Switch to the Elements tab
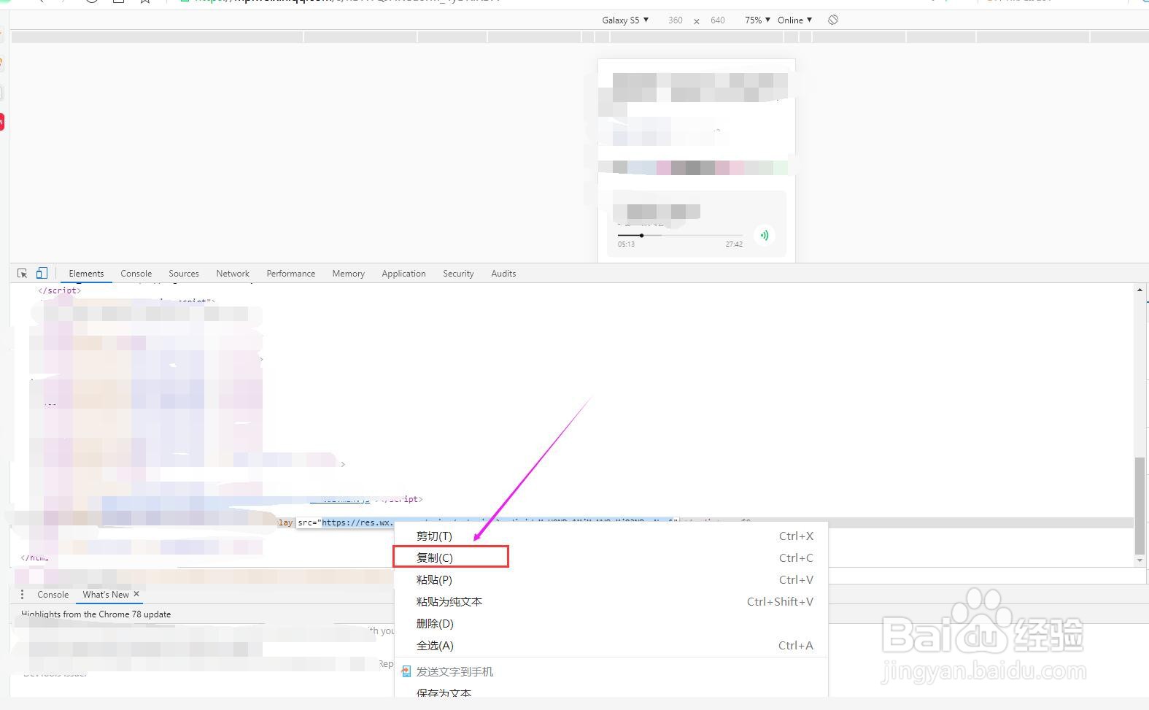 click(86, 274)
